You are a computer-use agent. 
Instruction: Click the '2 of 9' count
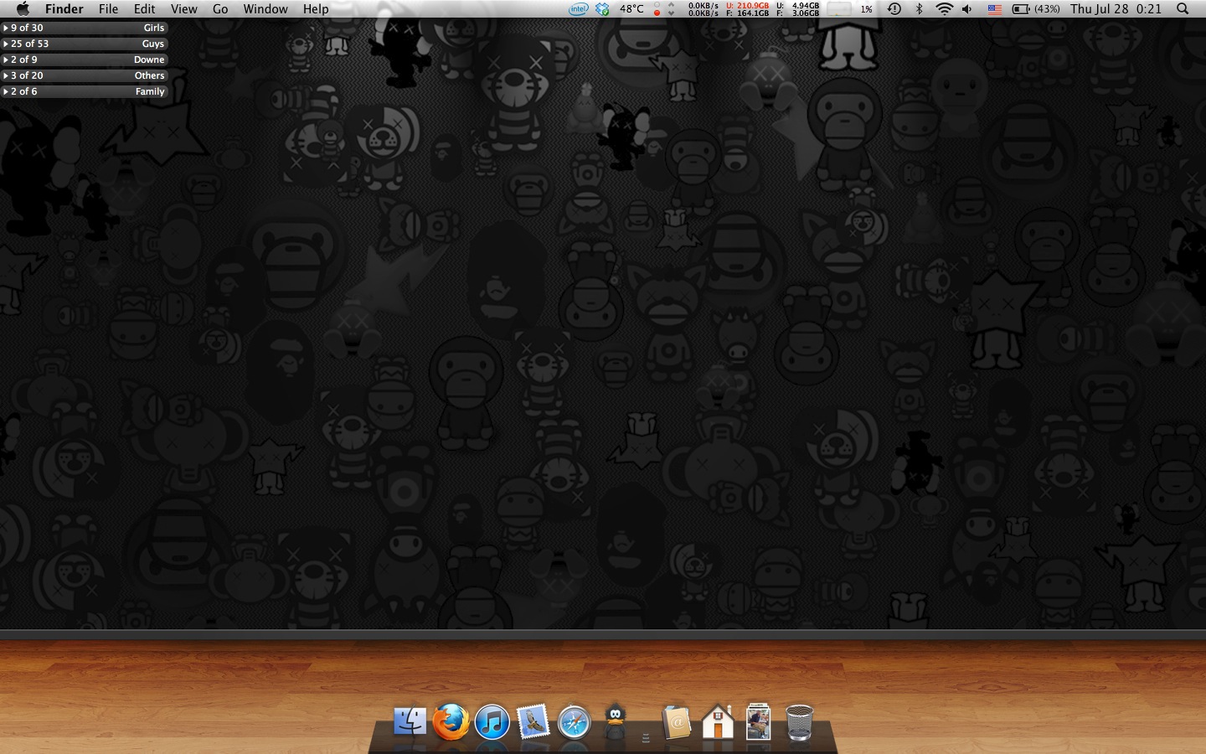point(24,59)
